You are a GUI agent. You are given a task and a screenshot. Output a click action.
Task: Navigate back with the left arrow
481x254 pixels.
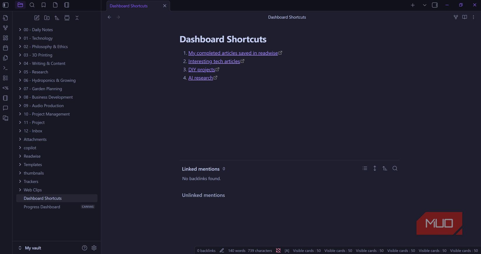[109, 17]
